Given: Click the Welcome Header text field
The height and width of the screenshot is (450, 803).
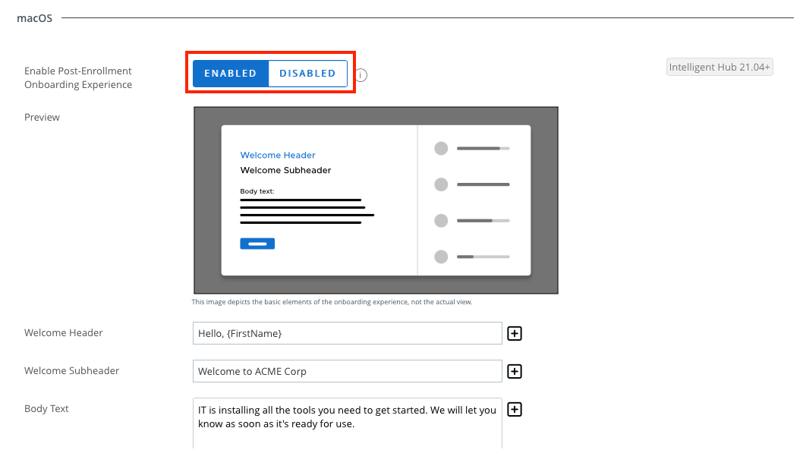Looking at the screenshot, I should (x=347, y=333).
